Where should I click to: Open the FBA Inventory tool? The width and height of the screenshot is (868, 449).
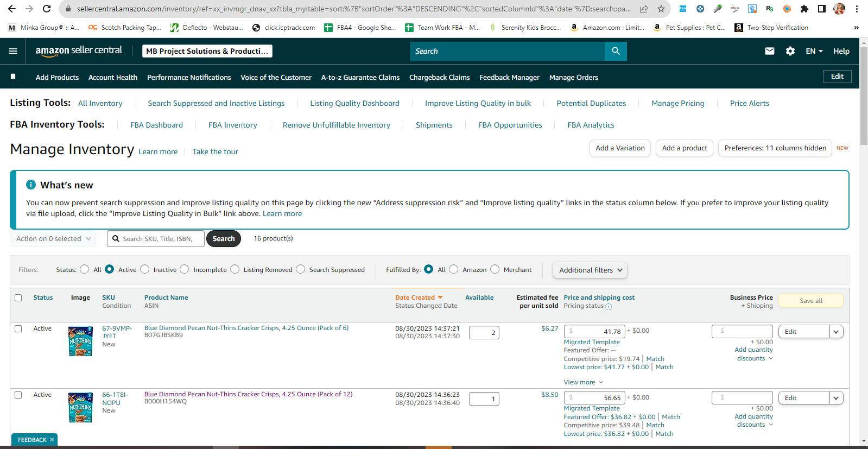[233, 125]
